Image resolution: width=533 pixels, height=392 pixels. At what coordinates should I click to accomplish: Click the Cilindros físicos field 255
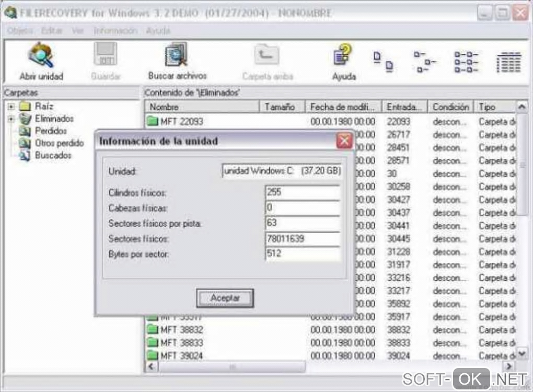pos(302,192)
